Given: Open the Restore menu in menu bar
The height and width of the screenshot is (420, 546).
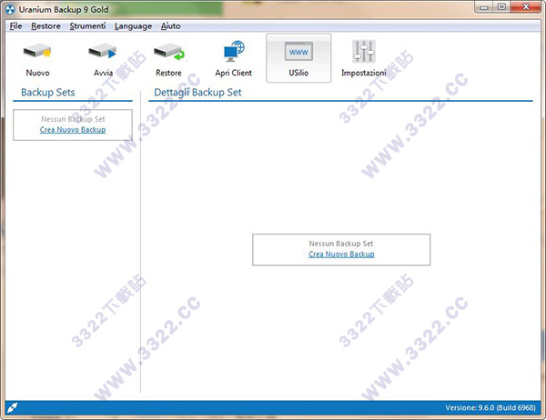Looking at the screenshot, I should coord(45,26).
